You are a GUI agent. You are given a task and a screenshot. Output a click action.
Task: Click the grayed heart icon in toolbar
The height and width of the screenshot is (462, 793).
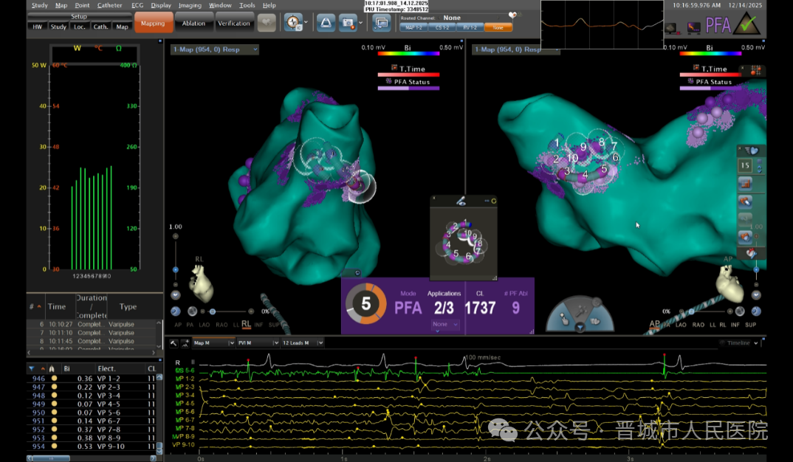[267, 23]
